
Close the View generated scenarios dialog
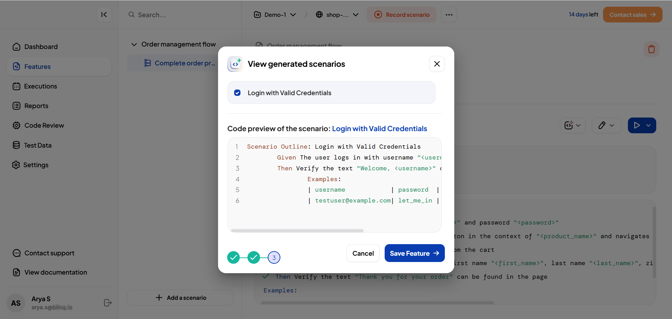[437, 64]
